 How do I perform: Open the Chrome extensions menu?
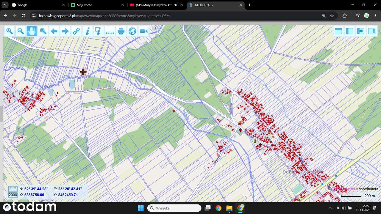(x=344, y=16)
